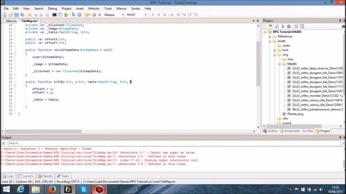Viewport: 346px width, 194px height.
Task: Collapse the code fold at line 27
Action: tap(15, 85)
